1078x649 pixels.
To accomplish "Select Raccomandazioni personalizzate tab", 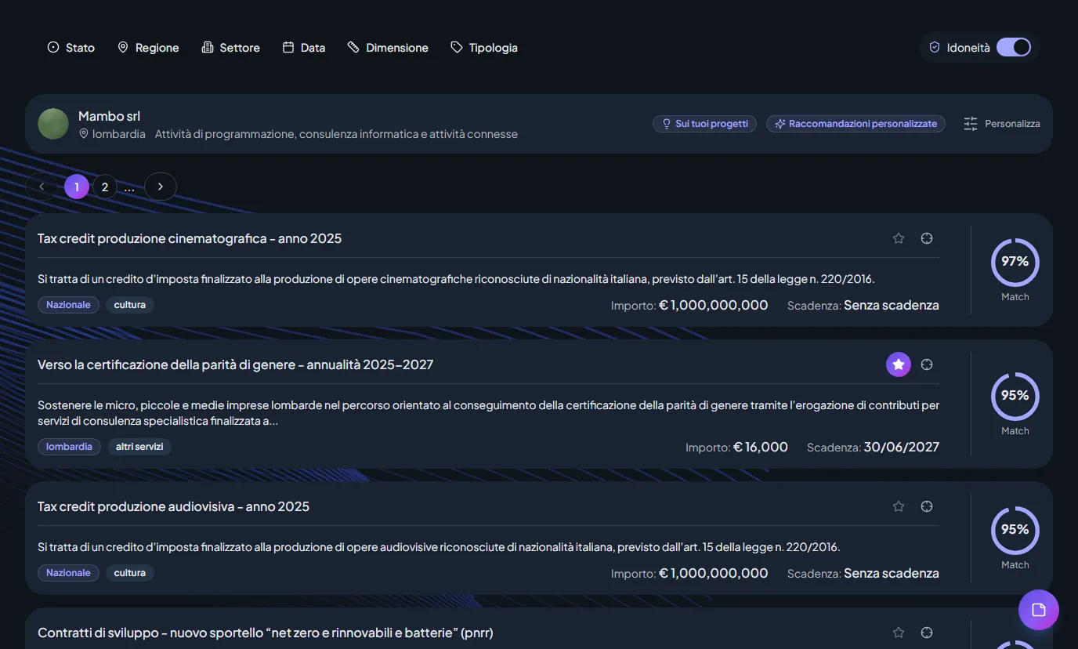I will coord(856,124).
